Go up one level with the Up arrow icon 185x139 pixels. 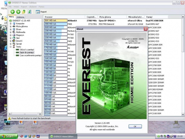click(24, 12)
